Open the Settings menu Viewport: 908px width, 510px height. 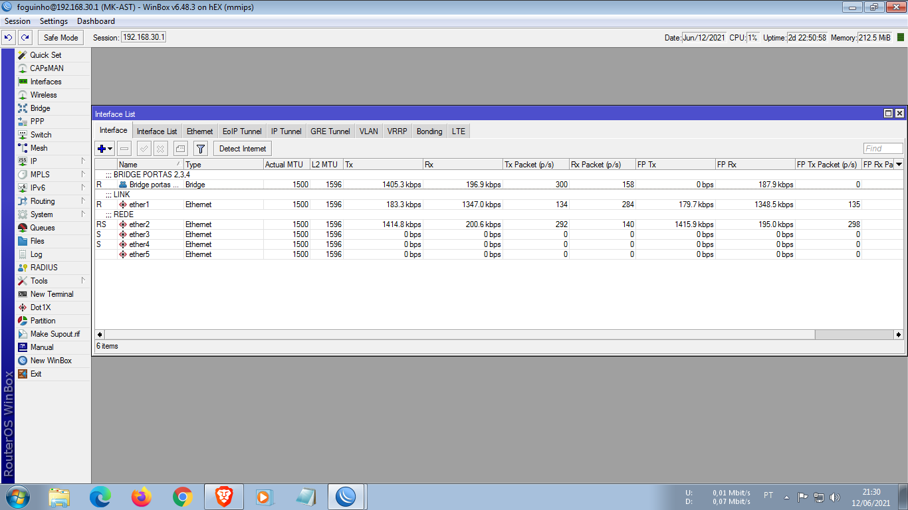(54, 21)
